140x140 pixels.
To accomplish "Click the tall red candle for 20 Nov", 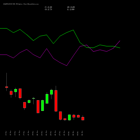I will 38,107.
